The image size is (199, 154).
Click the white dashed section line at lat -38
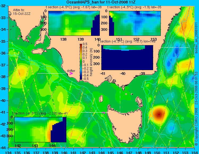click(x=51, y=73)
